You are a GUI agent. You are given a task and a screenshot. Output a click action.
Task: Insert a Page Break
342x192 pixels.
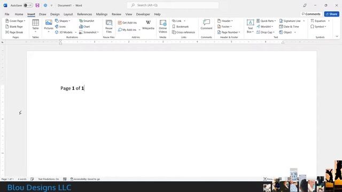pos(14,32)
